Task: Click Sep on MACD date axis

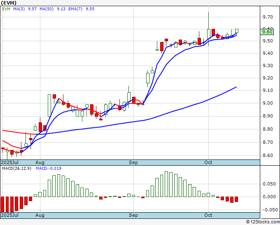Action: point(133,215)
